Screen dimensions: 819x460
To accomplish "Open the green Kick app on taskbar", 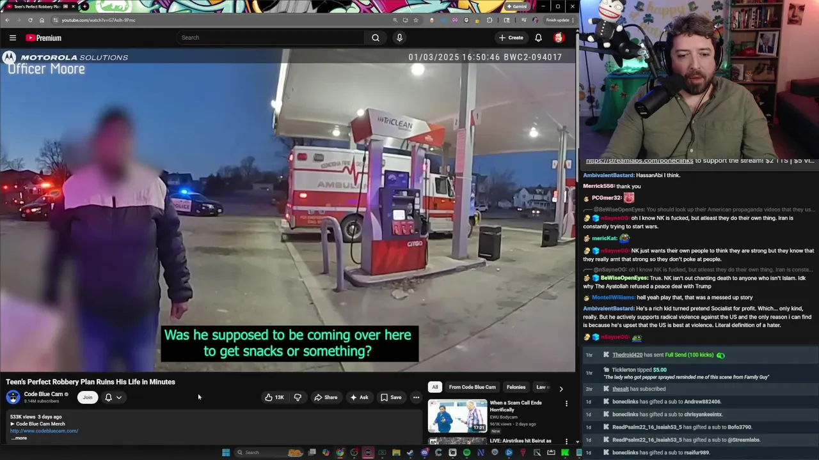I will coord(565,452).
